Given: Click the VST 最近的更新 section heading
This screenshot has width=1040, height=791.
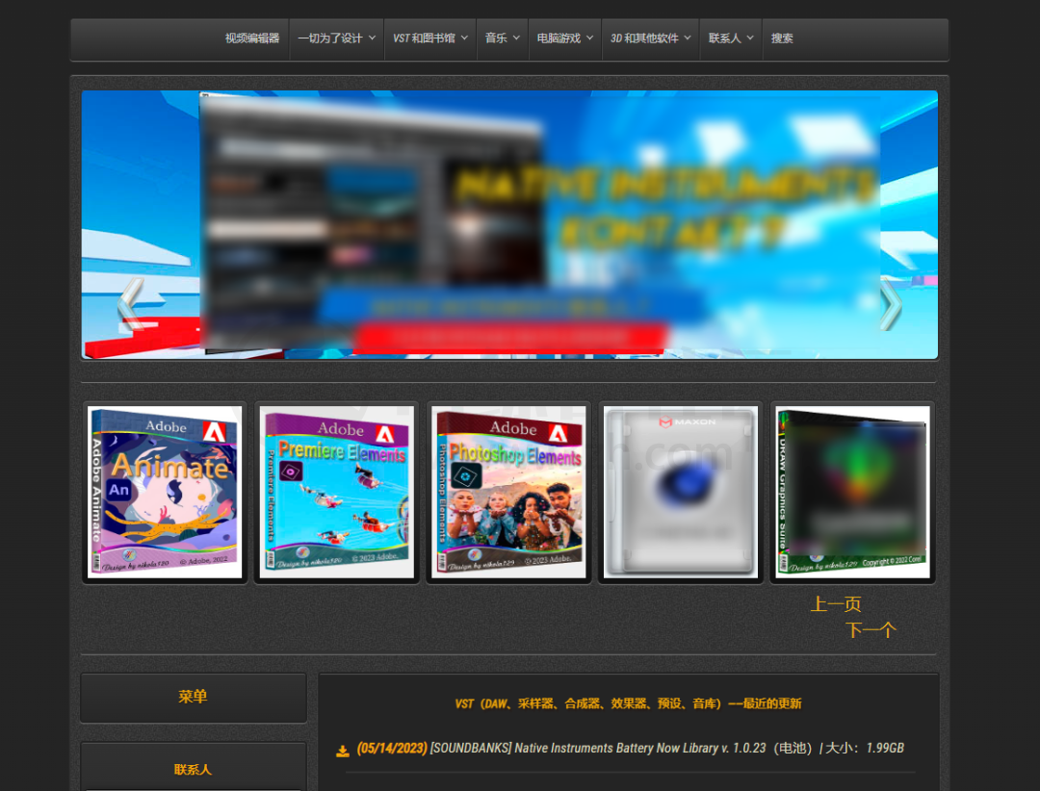Looking at the screenshot, I should tap(628, 703).
